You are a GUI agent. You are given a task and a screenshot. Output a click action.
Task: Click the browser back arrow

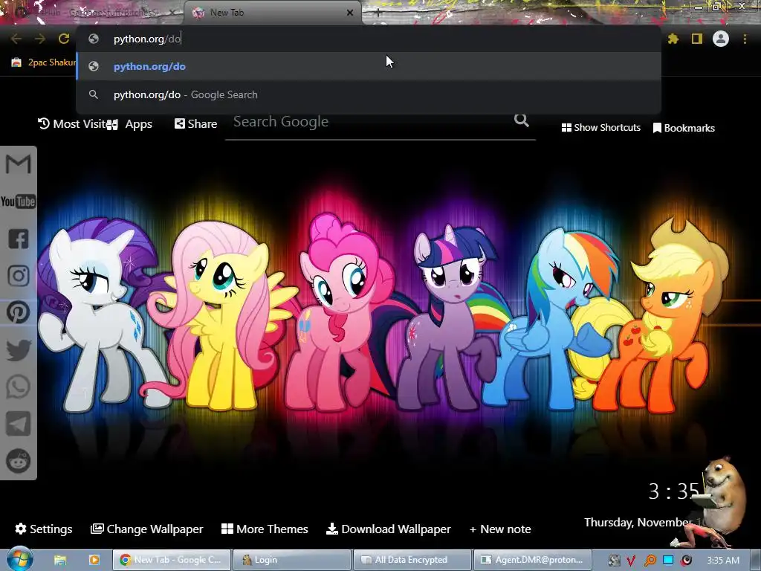pos(16,39)
